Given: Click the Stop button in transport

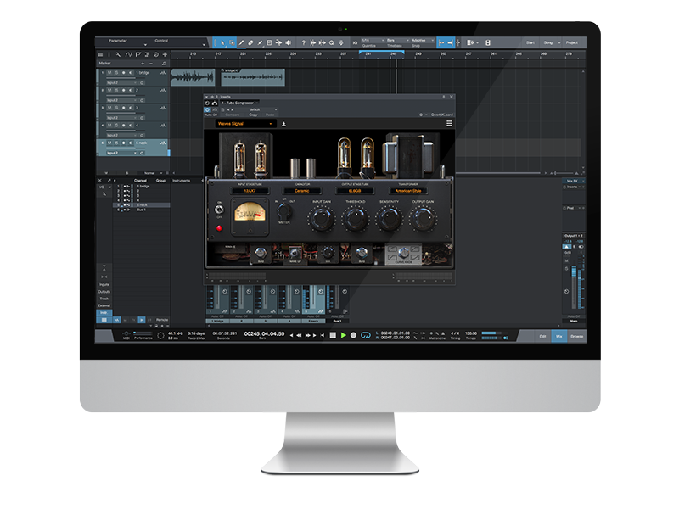Looking at the screenshot, I should 333,335.
